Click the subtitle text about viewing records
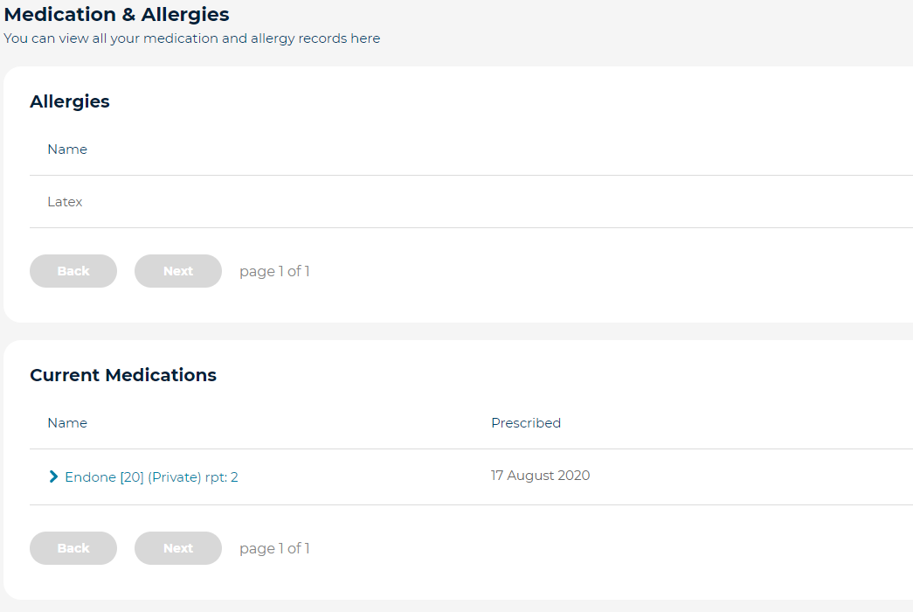The height and width of the screenshot is (612, 913). pyautogui.click(x=191, y=38)
